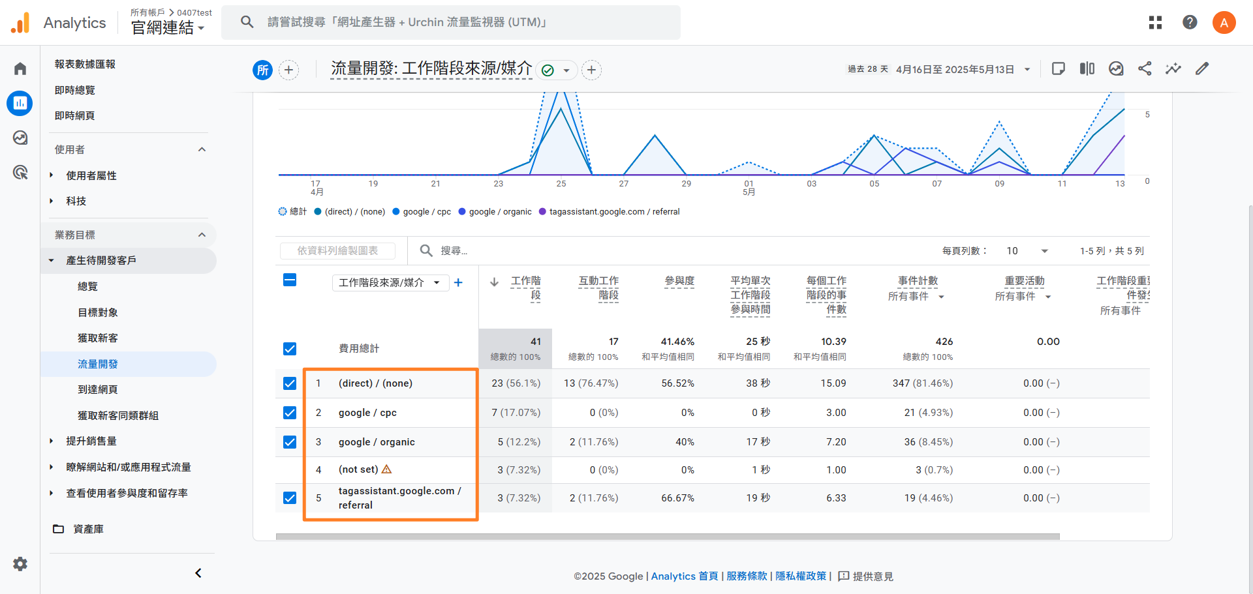Screen dimensions: 1253x594
Task: Open the Google apps grid in the top bar
Action: [x=1155, y=22]
